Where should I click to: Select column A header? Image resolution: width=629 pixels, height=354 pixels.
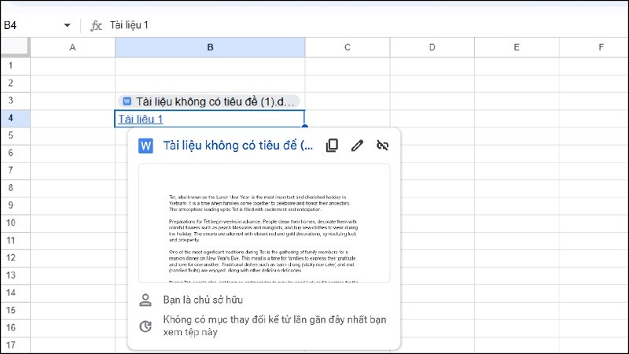pos(72,47)
